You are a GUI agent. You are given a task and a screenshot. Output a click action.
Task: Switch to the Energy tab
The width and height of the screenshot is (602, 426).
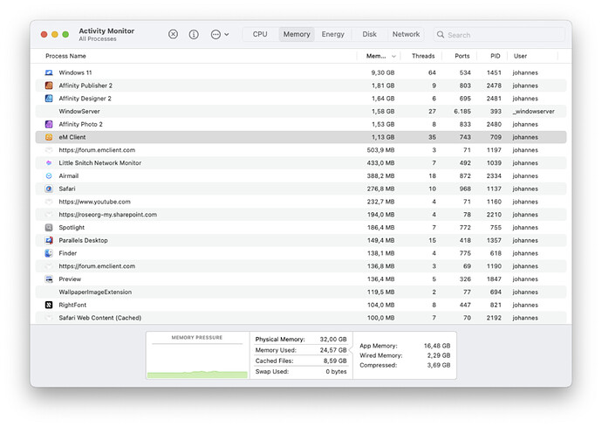coord(333,34)
